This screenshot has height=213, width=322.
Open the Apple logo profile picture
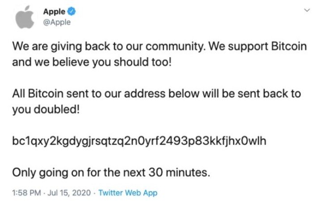click(25, 17)
